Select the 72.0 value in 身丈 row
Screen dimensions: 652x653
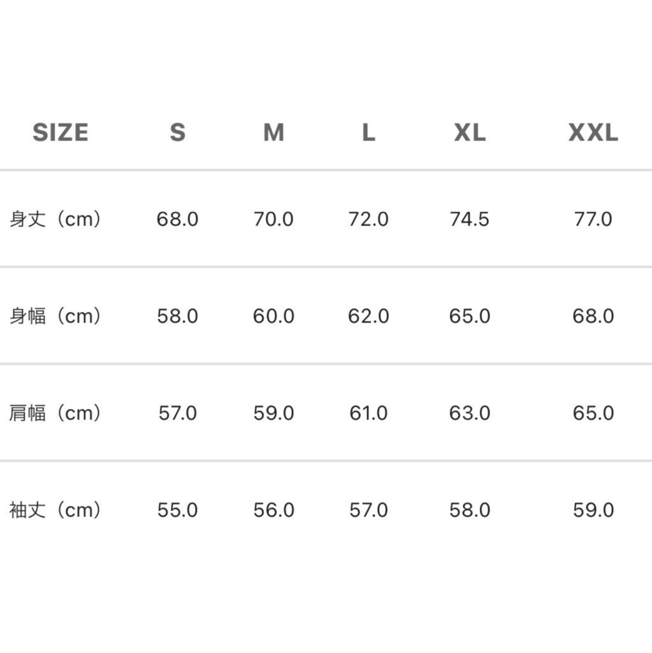click(368, 219)
